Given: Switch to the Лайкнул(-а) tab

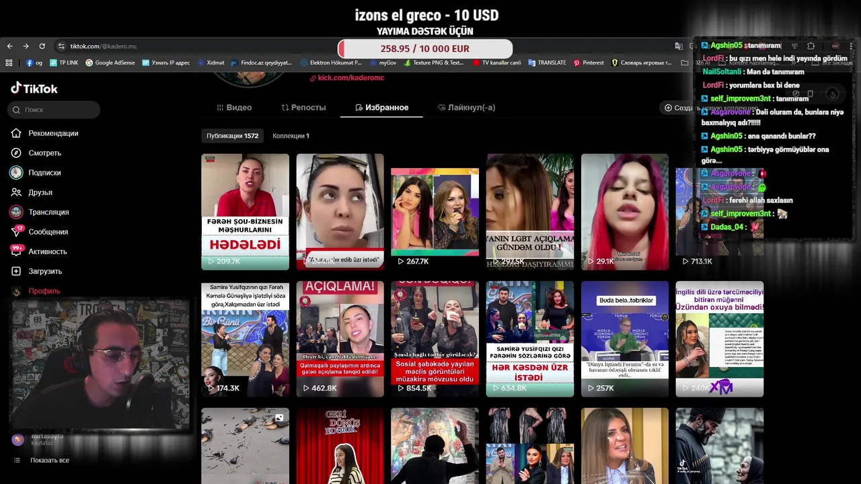Looking at the screenshot, I should coord(466,108).
